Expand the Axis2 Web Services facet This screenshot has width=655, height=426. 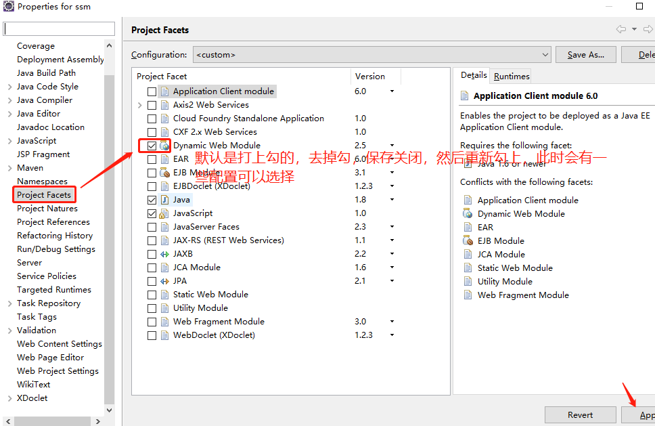coord(140,105)
